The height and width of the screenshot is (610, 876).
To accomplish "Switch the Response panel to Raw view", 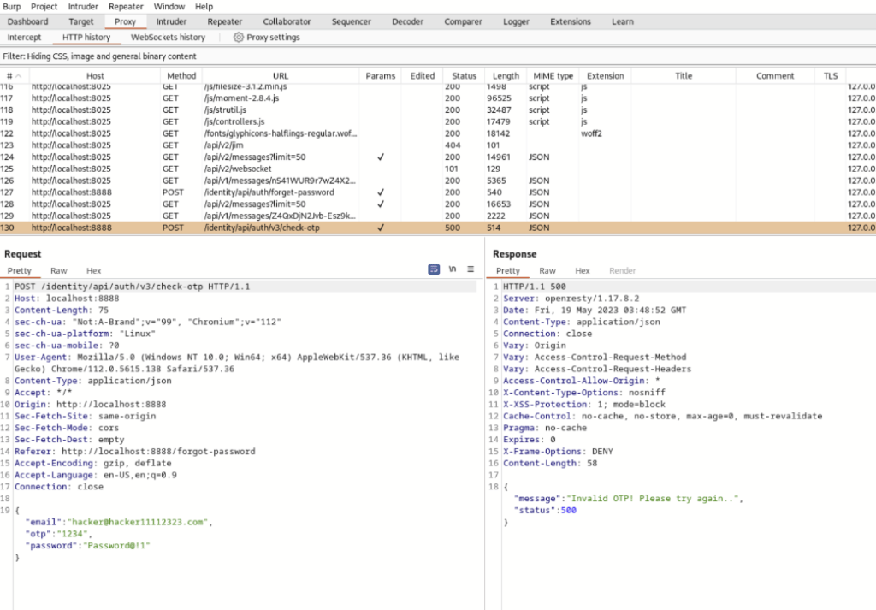I will point(547,270).
